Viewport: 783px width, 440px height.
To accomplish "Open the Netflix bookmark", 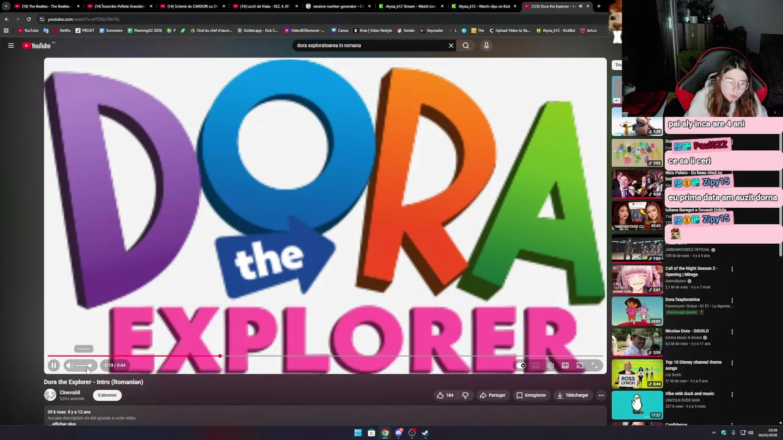I will coord(62,31).
